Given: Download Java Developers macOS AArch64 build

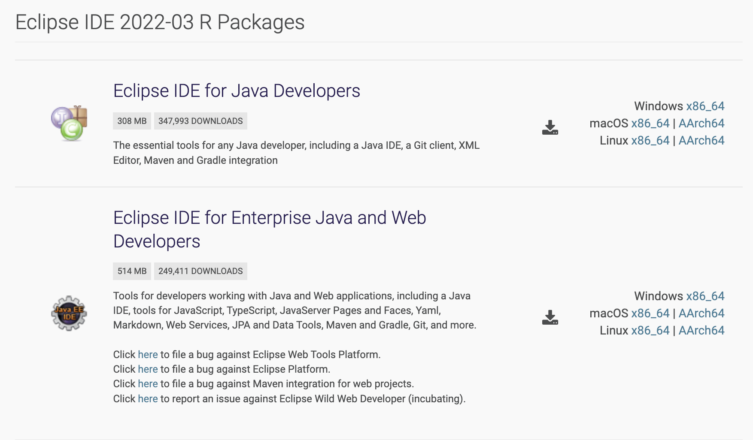Looking at the screenshot, I should (x=701, y=123).
